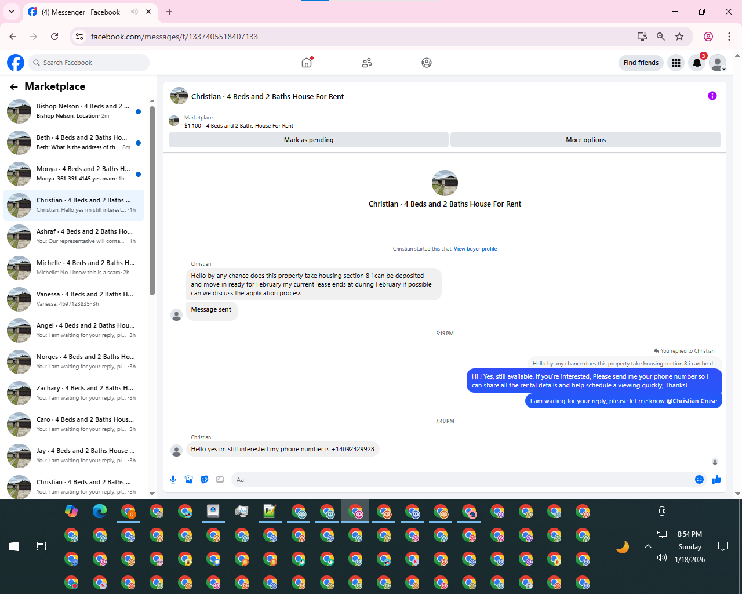Send a thumbs-up like

[x=716, y=479]
